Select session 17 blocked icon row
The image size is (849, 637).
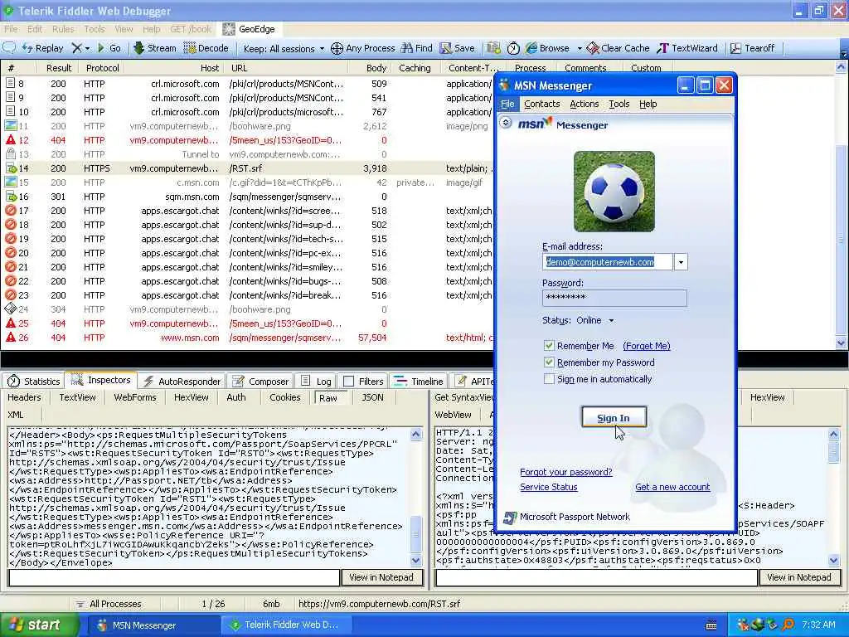coord(10,210)
